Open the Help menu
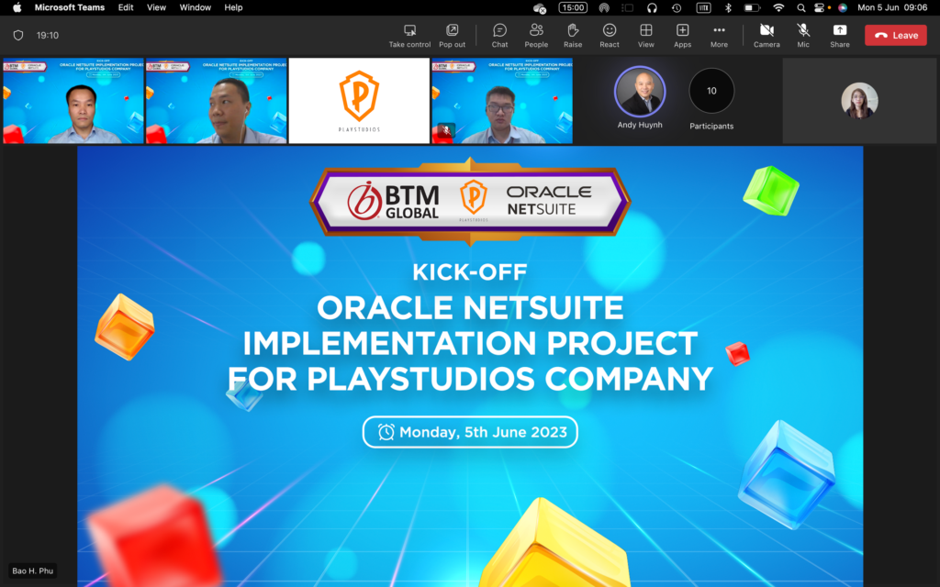The width and height of the screenshot is (940, 587). [233, 7]
